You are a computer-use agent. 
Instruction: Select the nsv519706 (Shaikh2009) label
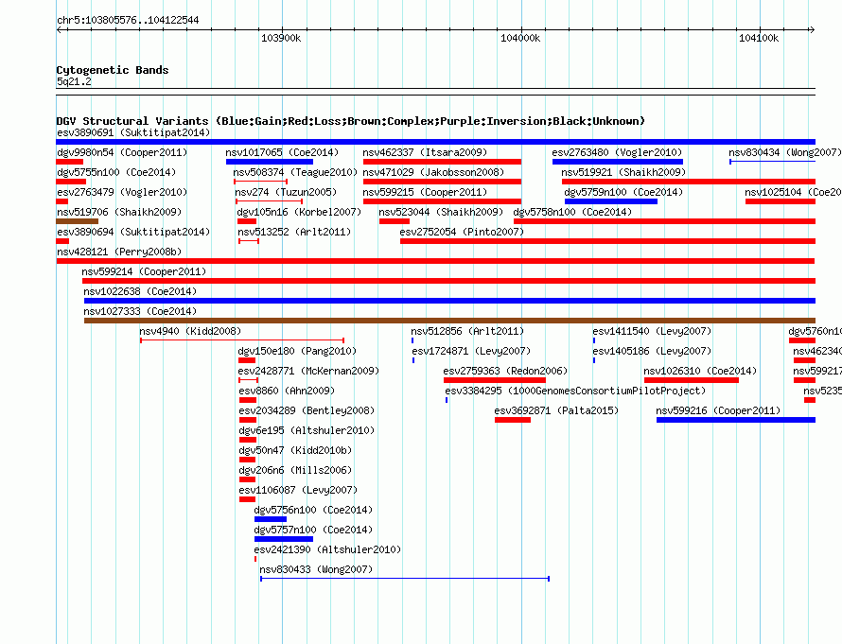click(x=119, y=212)
